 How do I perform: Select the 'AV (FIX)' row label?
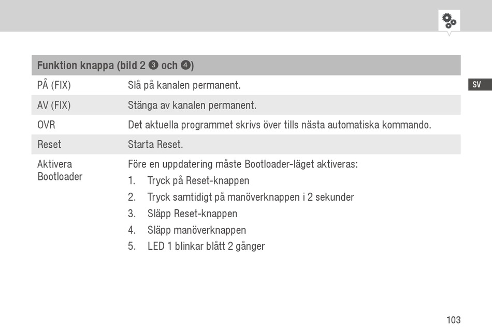pos(54,105)
